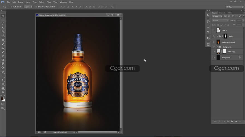The height and width of the screenshot is (137, 245).
Task: Open the layer filter Kind dropdown
Action: pyautogui.click(x=217, y=16)
